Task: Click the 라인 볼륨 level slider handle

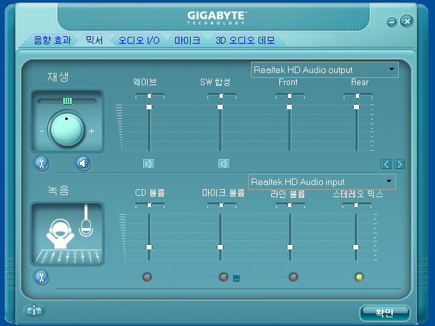Action: (290, 247)
